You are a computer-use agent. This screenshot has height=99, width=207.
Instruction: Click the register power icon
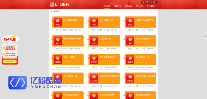click(151, 2)
